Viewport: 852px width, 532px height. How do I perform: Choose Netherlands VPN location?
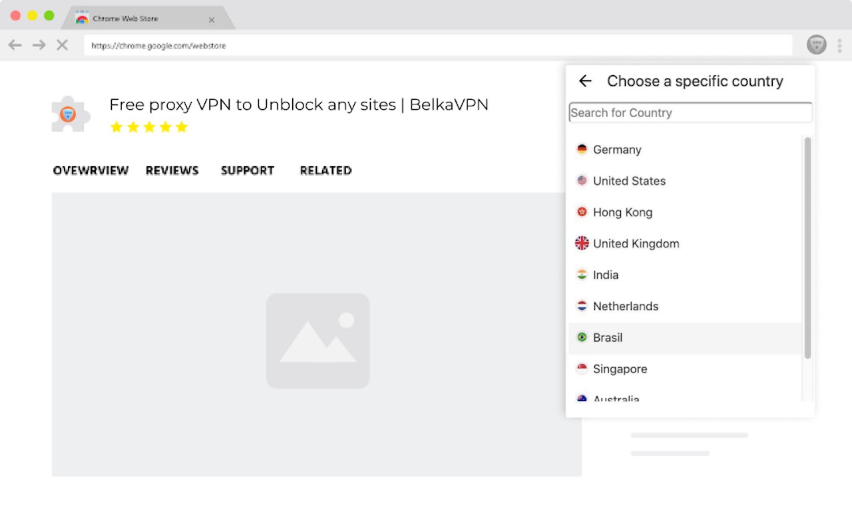coord(625,306)
